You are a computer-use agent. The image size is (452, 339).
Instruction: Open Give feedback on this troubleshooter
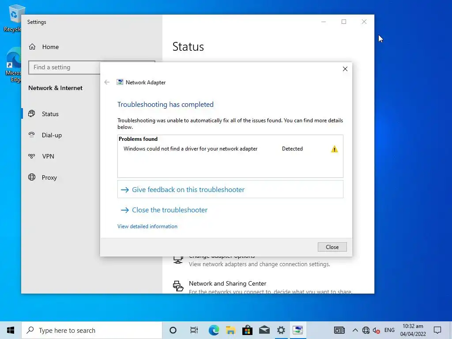(x=230, y=189)
